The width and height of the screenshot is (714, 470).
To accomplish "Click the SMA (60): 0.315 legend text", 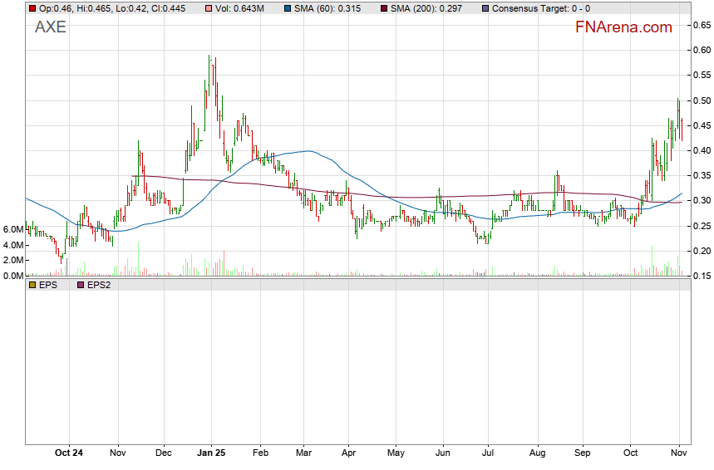I will 326,8.
